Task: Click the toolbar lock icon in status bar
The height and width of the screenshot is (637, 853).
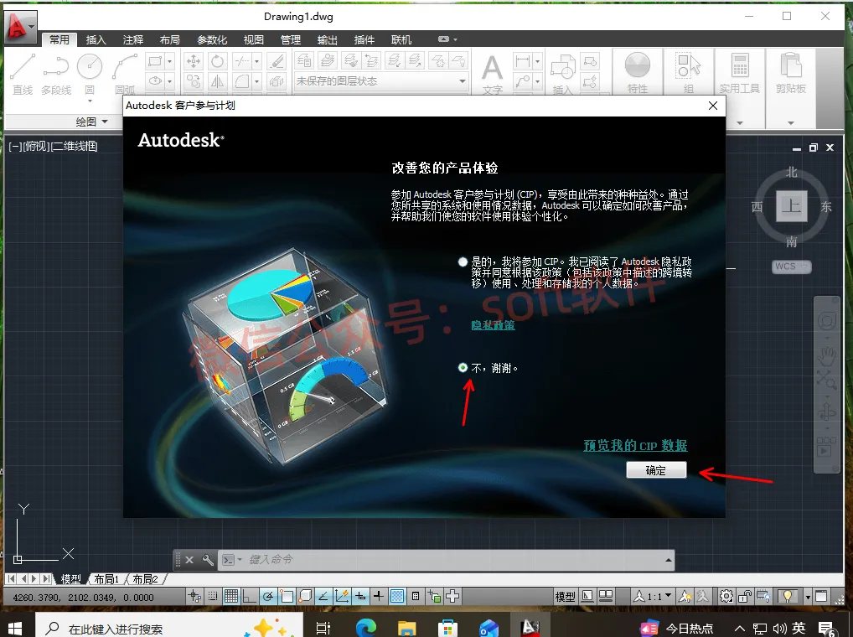Action: (x=744, y=597)
